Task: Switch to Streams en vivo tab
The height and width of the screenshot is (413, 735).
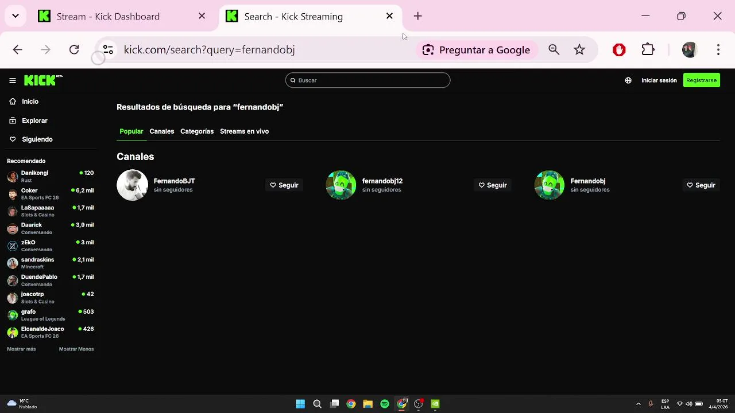Action: point(244,131)
